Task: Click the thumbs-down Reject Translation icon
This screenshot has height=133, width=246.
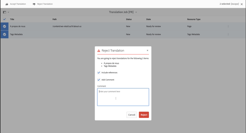Action: click(x=34, y=4)
